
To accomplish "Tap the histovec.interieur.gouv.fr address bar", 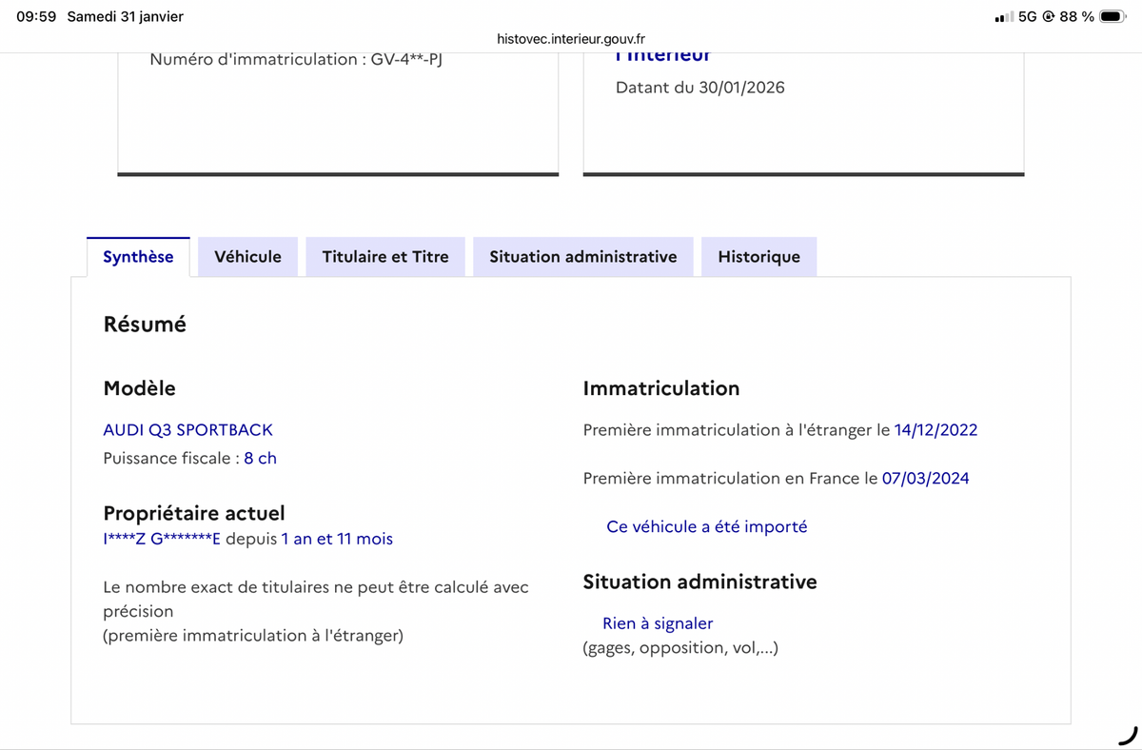I will pyautogui.click(x=571, y=39).
